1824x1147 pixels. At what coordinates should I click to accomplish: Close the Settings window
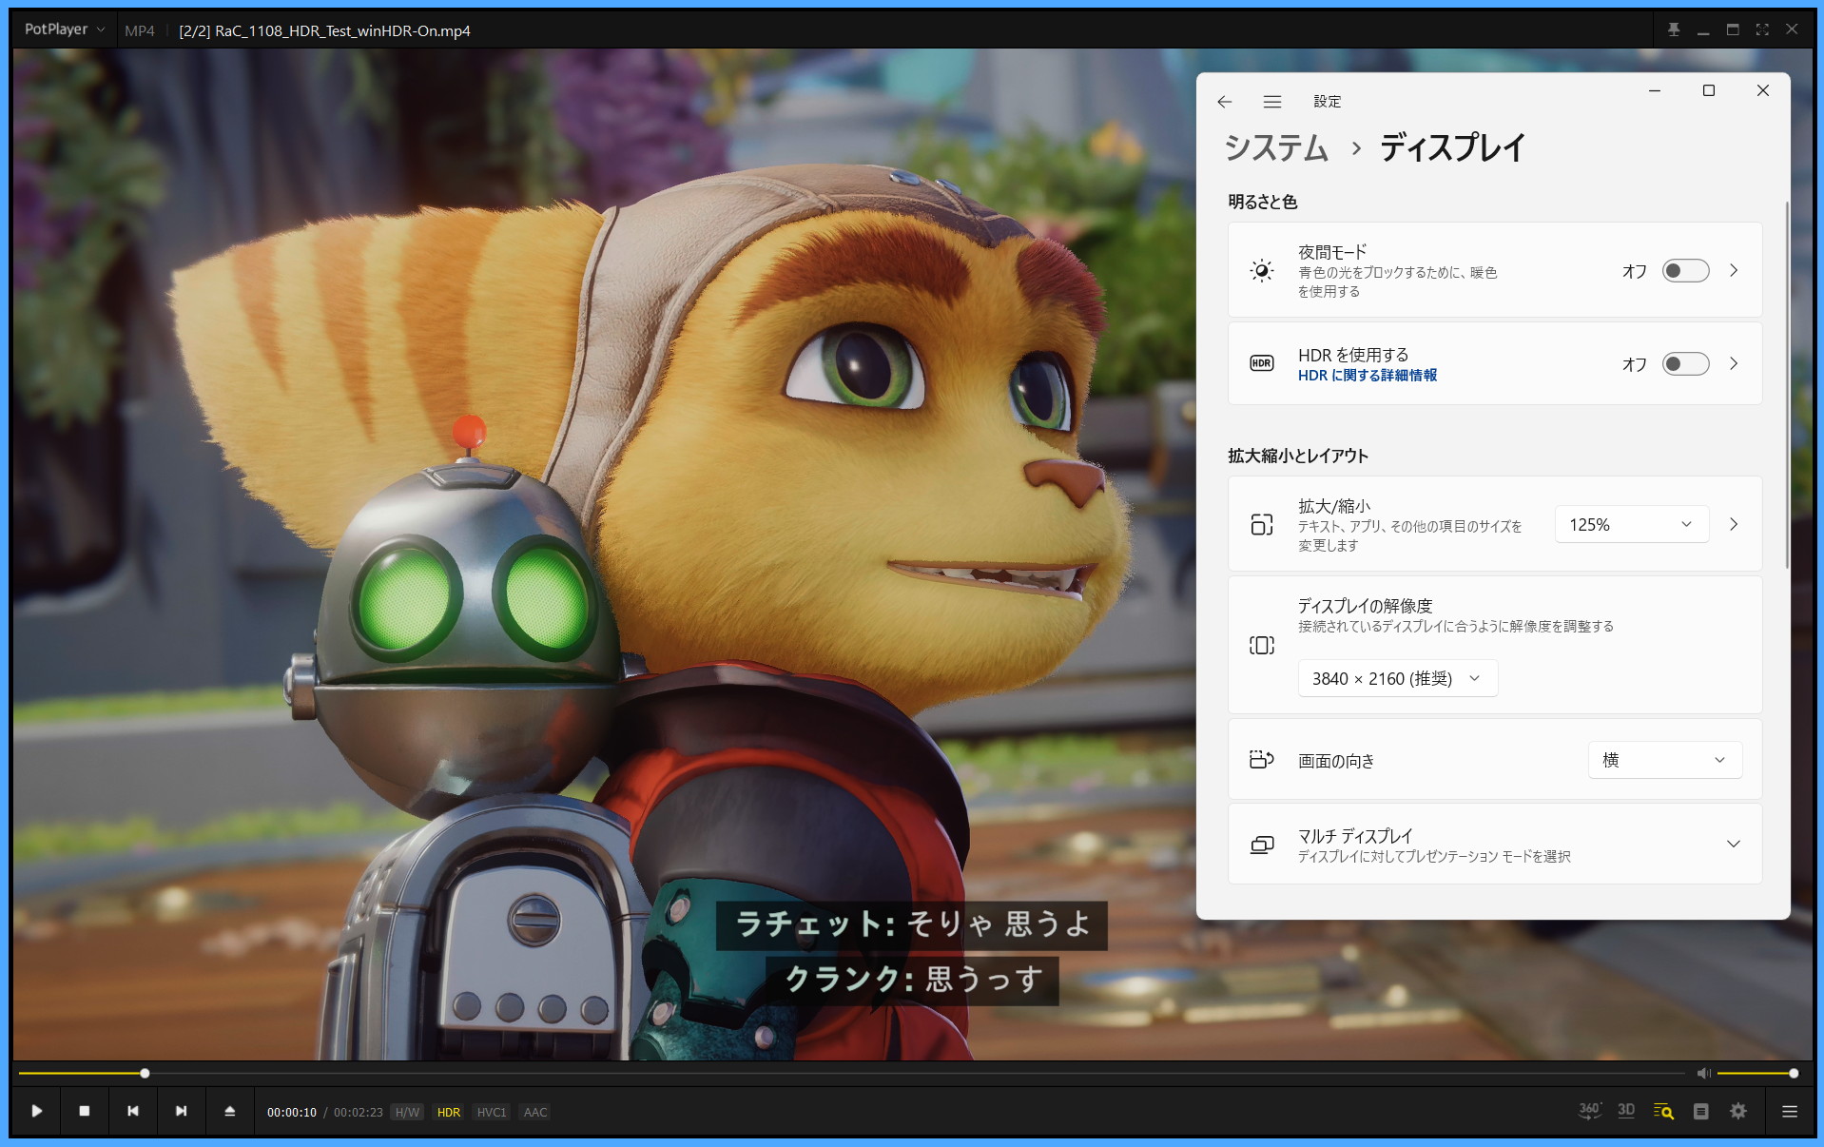pyautogui.click(x=1763, y=90)
